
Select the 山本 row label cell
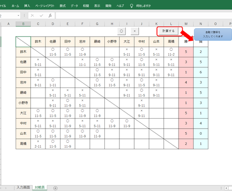pos(23,134)
